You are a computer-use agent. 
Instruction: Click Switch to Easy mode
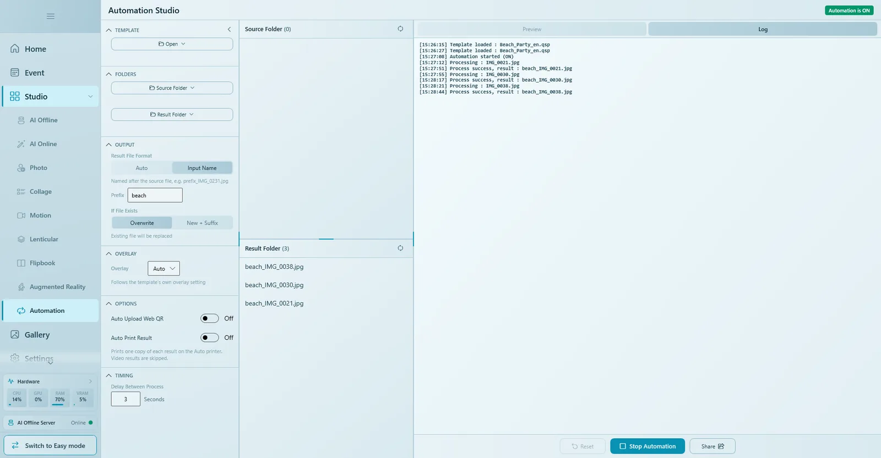50,445
